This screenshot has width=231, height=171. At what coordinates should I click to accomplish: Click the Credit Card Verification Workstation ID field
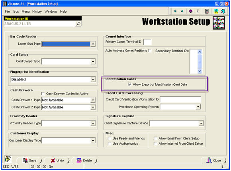click(180, 99)
